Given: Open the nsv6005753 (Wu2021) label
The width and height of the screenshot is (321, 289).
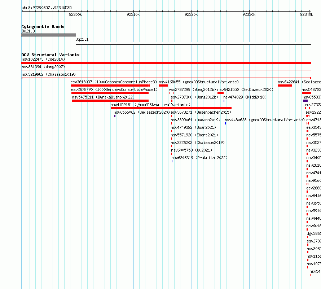Looking at the screenshot, I should pyautogui.click(x=192, y=150).
